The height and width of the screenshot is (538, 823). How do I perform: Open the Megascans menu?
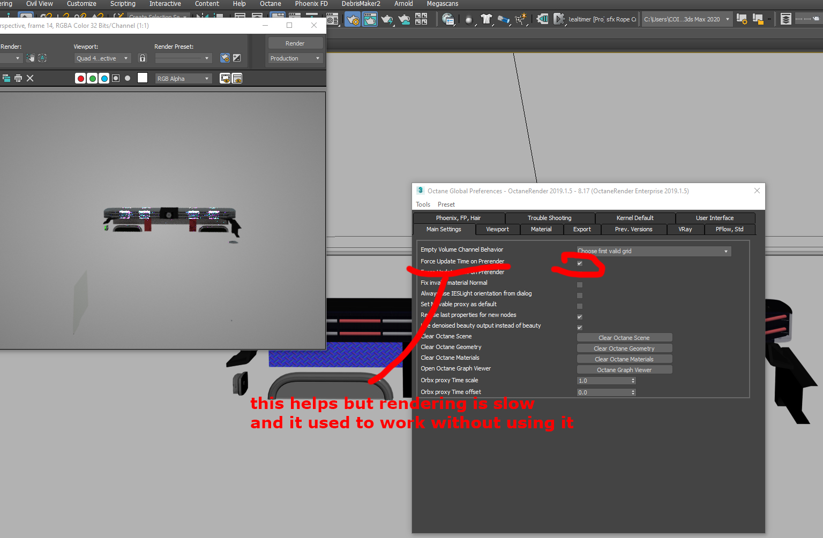tap(443, 4)
